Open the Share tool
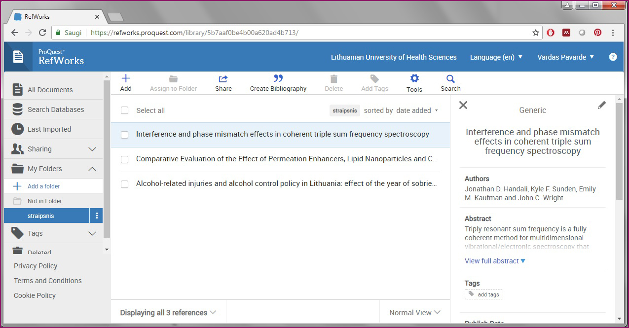This screenshot has height=328, width=629. pyautogui.click(x=223, y=79)
